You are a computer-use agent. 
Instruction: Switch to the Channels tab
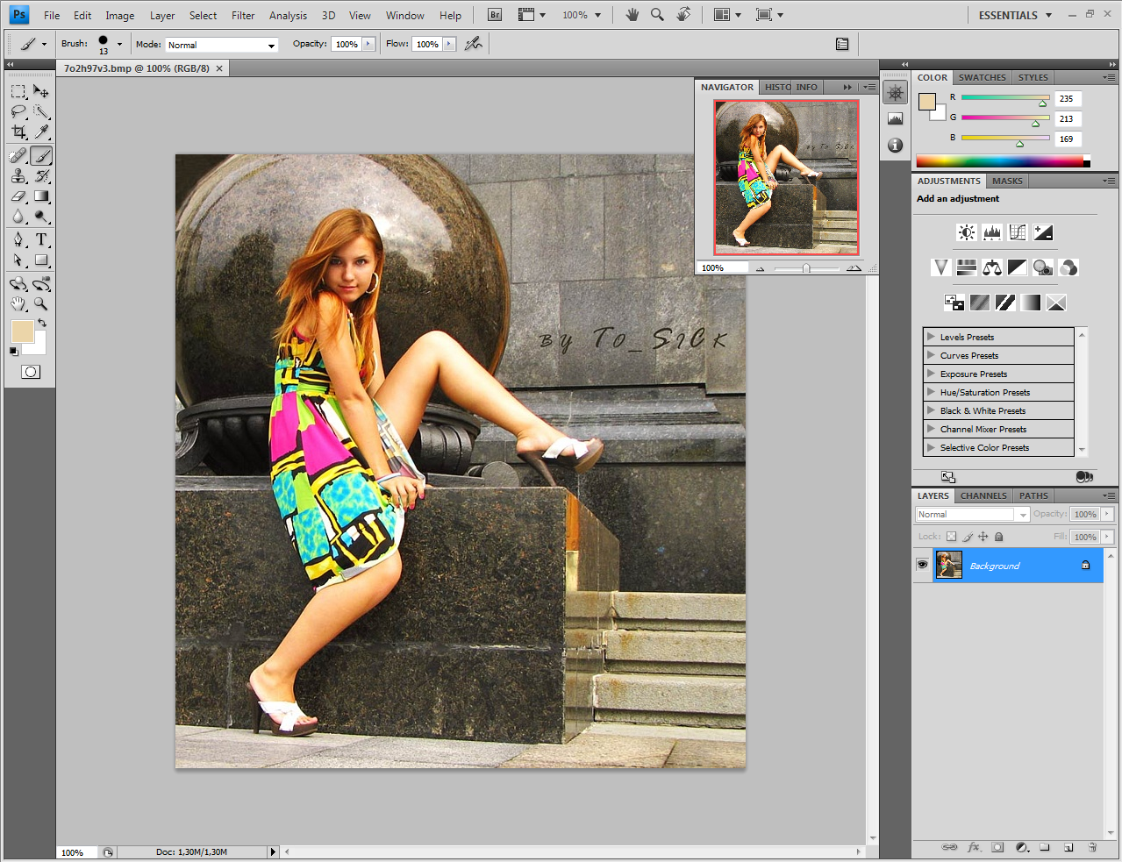pyautogui.click(x=983, y=495)
